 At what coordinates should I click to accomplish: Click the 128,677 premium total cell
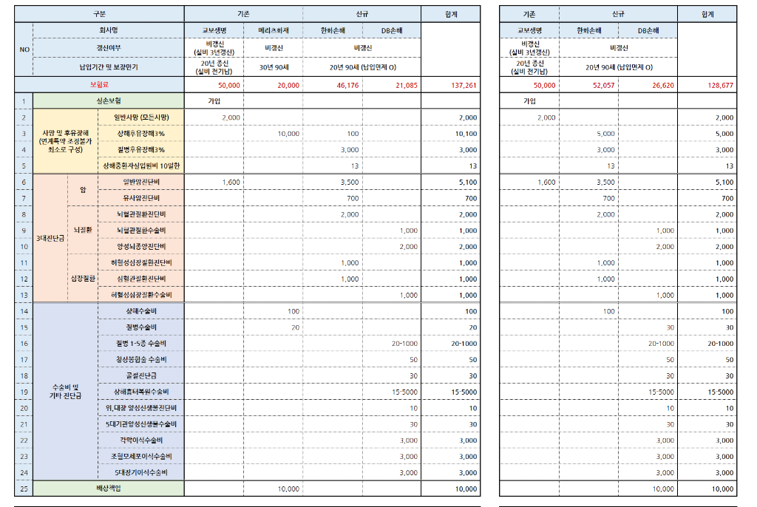tap(707, 85)
